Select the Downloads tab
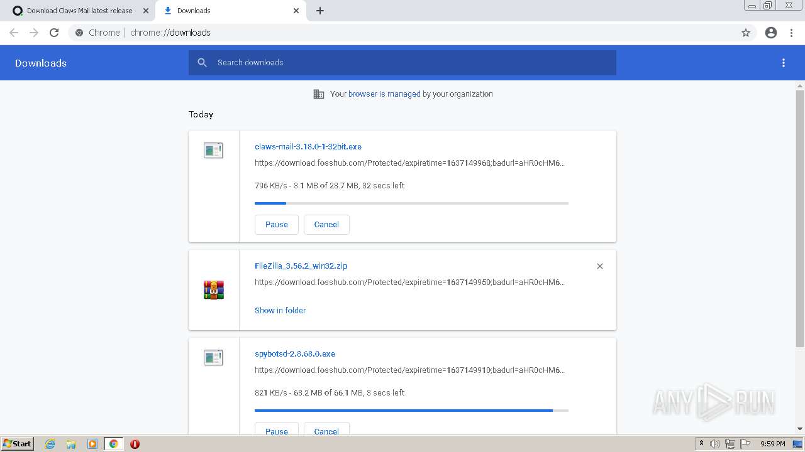This screenshot has height=452, width=805. (x=230, y=11)
